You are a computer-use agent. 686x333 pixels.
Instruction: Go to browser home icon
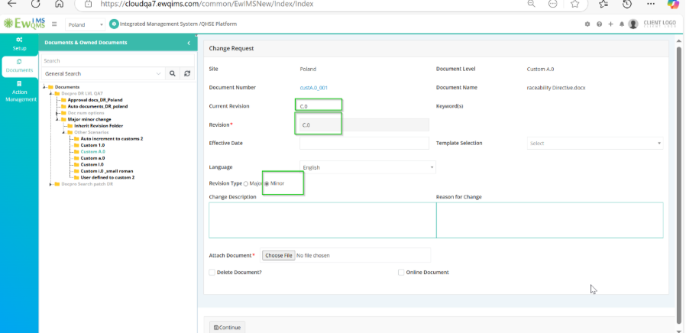tap(59, 4)
